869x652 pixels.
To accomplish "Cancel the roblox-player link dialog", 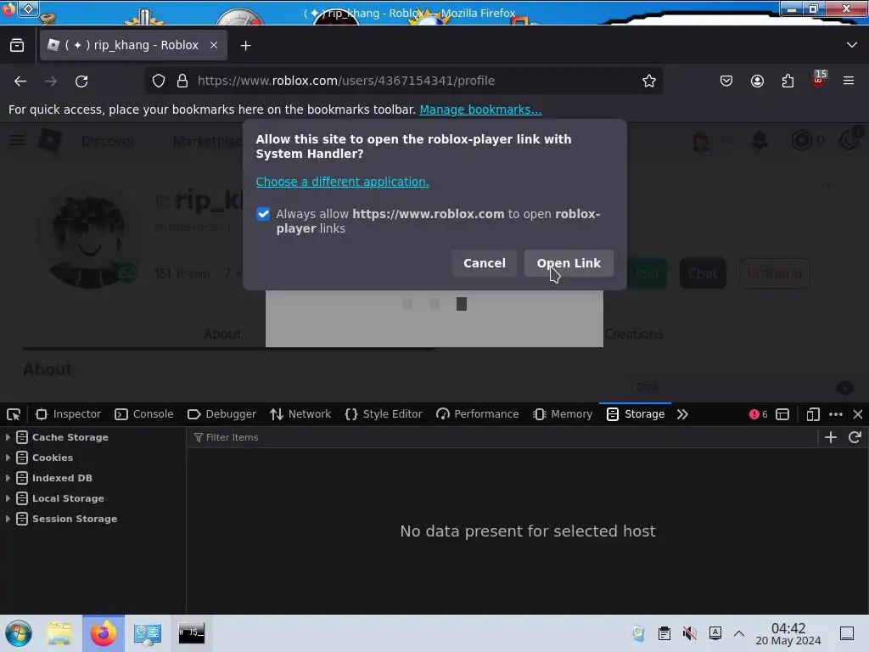I will click(x=484, y=263).
